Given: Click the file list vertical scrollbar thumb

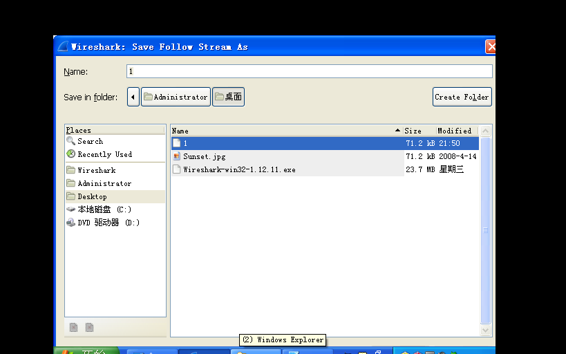Looking at the screenshot, I should coord(486,230).
